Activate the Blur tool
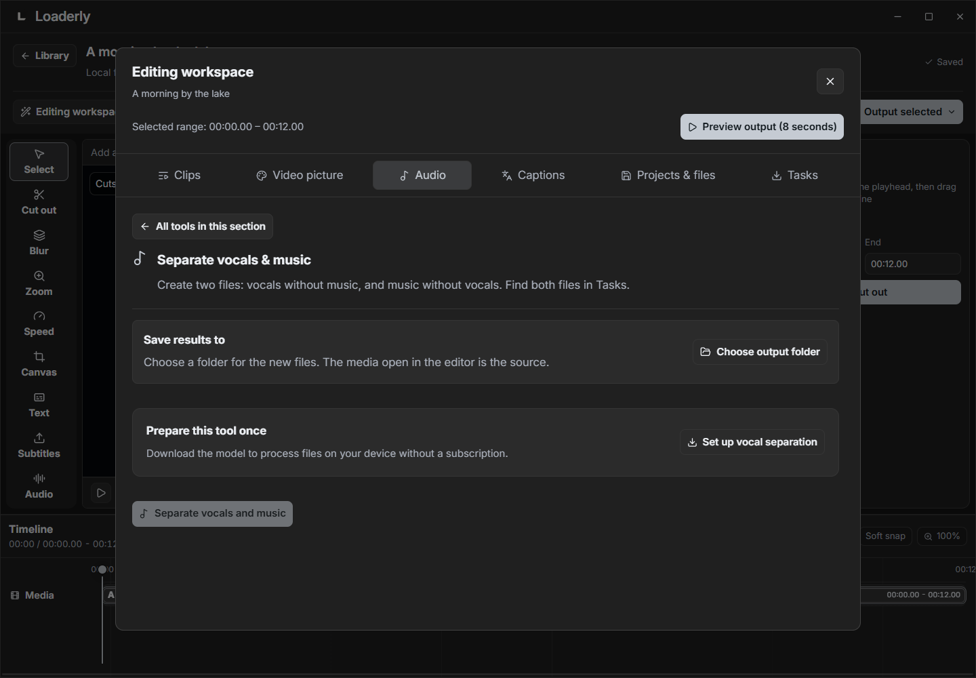Screen dimensions: 976x678 coord(39,243)
